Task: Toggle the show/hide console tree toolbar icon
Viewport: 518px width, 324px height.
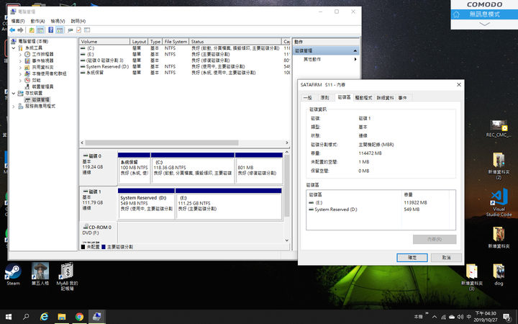Action: pos(40,30)
